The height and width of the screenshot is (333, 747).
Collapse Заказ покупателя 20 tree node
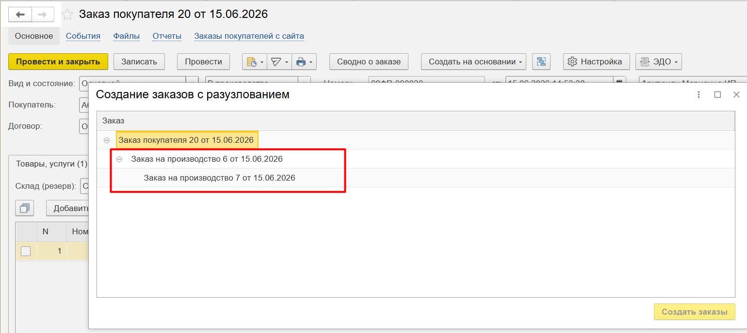107,140
